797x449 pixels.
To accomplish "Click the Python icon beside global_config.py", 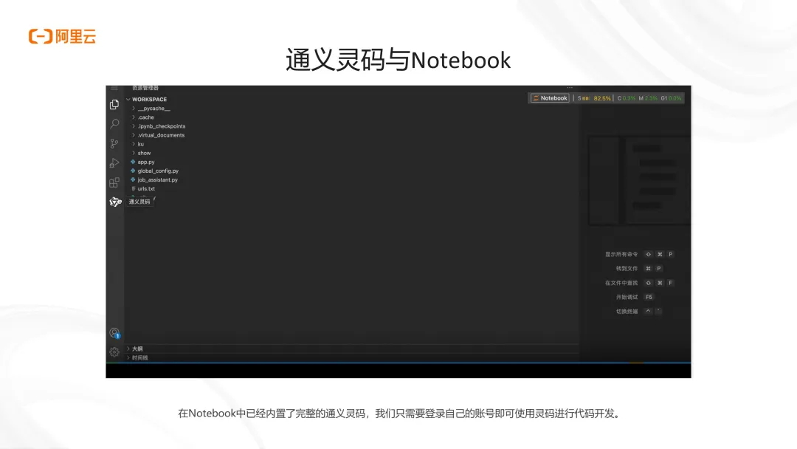I will [x=133, y=171].
